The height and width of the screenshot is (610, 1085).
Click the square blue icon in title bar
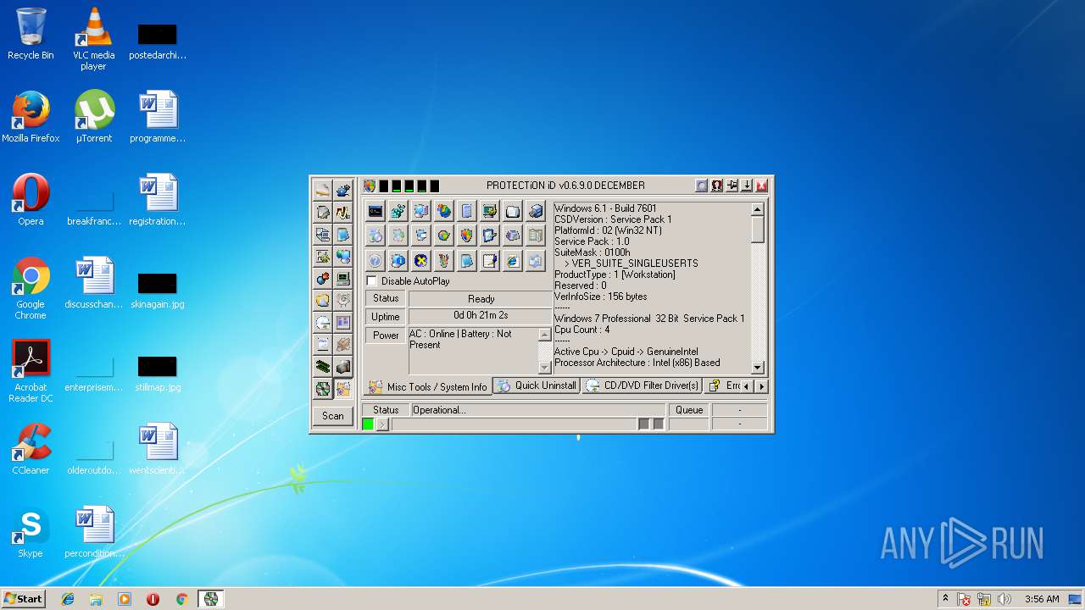tap(702, 186)
